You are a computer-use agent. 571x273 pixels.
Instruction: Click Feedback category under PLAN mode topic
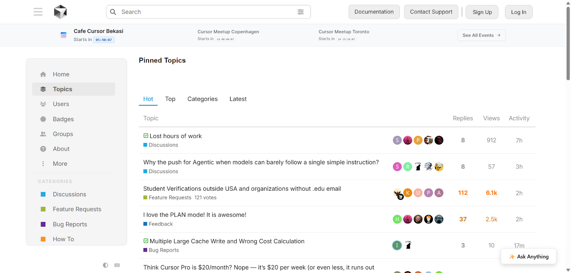pyautogui.click(x=158, y=224)
